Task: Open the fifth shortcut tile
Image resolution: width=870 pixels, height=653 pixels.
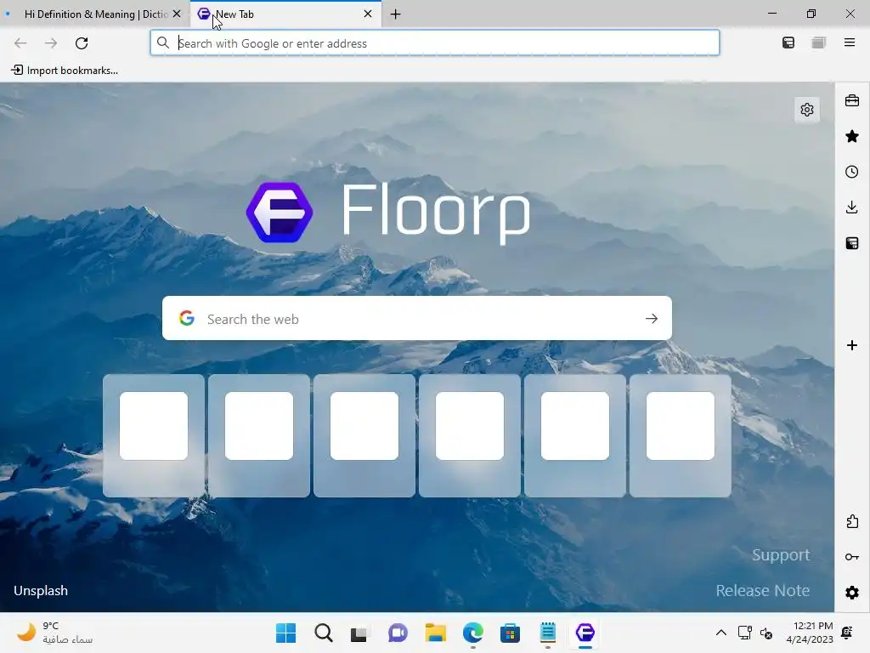Action: tap(575, 435)
